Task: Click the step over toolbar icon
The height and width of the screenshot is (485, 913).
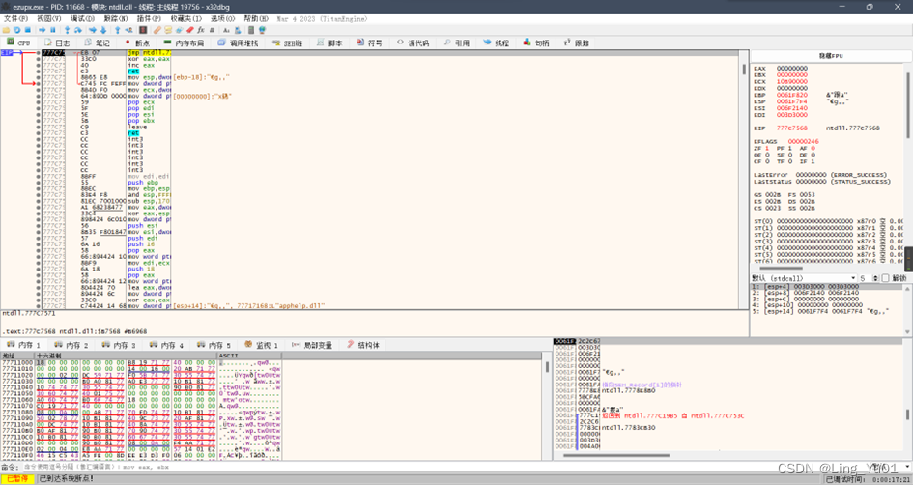Action: pos(78,30)
